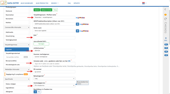This screenshot has width=170, height=94.
Task: Open the Updates page
Action: tap(77, 3)
